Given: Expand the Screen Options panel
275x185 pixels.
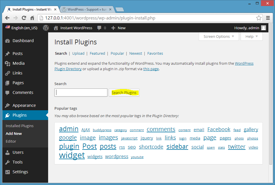Looking at the screenshot, I should click(219, 36).
